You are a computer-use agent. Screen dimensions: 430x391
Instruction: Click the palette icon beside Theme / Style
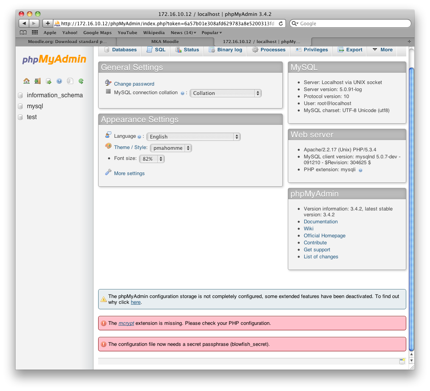(x=108, y=146)
